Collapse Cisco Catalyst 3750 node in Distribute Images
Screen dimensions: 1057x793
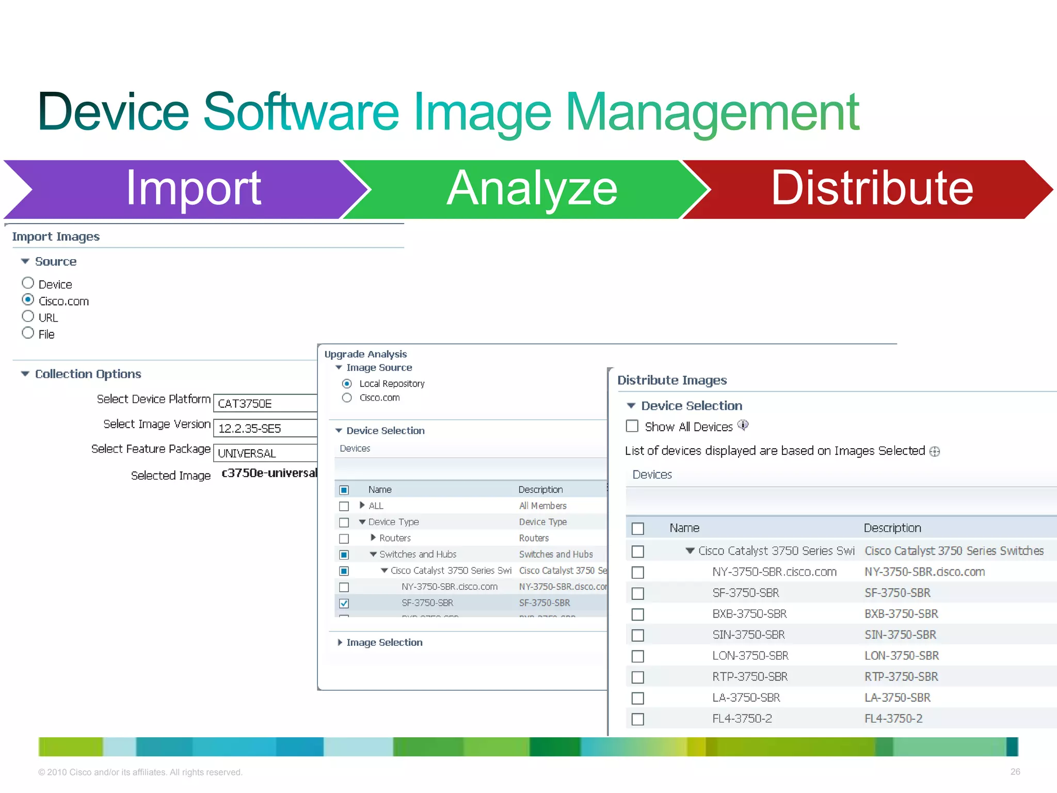click(690, 551)
